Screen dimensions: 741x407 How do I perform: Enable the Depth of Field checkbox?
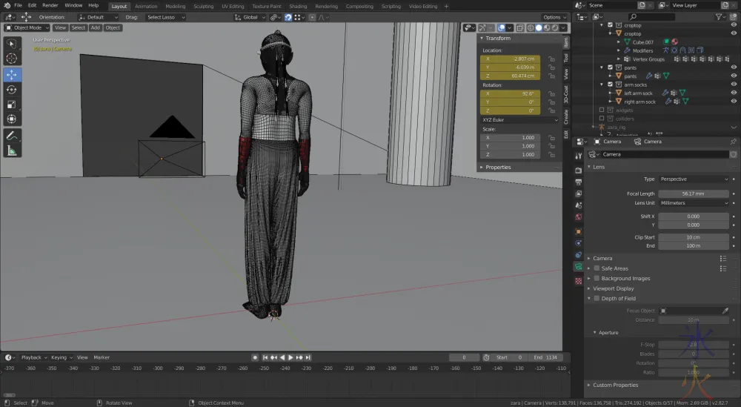pos(597,298)
